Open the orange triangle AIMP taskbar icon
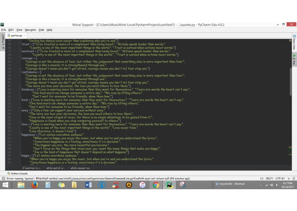The image size is (297, 211). pyautogui.click(x=129, y=185)
